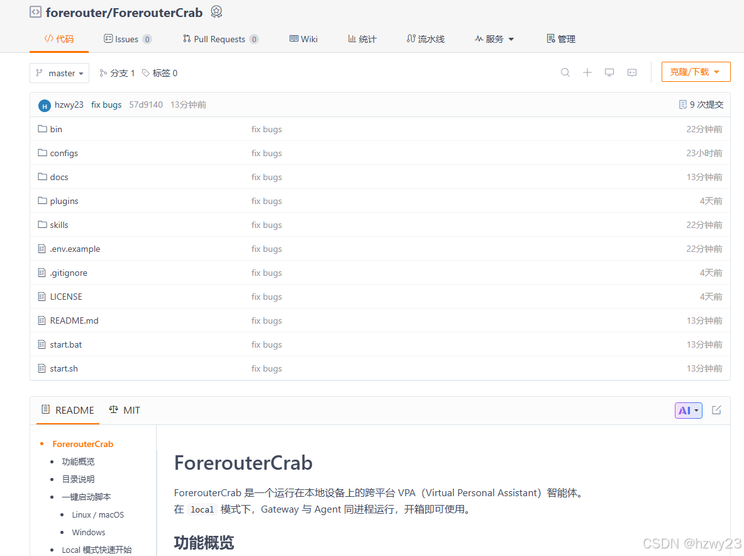Click the start.bat file icon

(42, 344)
